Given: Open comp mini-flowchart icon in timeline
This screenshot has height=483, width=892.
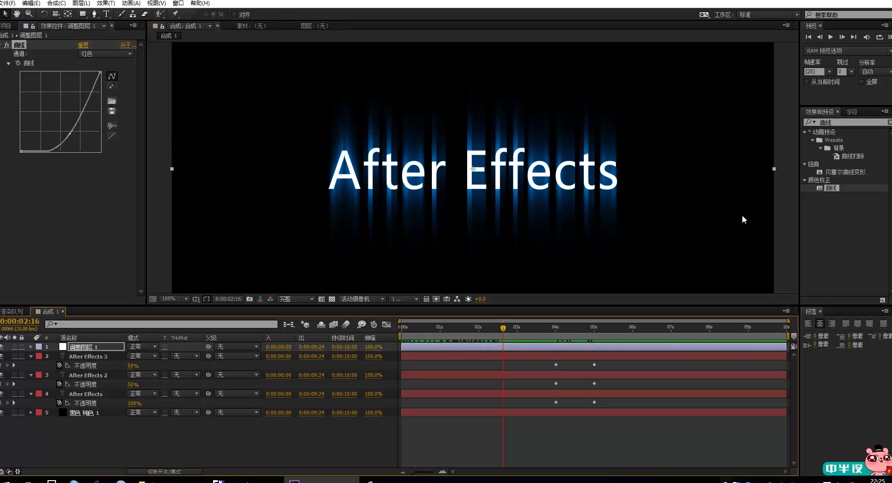Looking at the screenshot, I should coord(288,324).
